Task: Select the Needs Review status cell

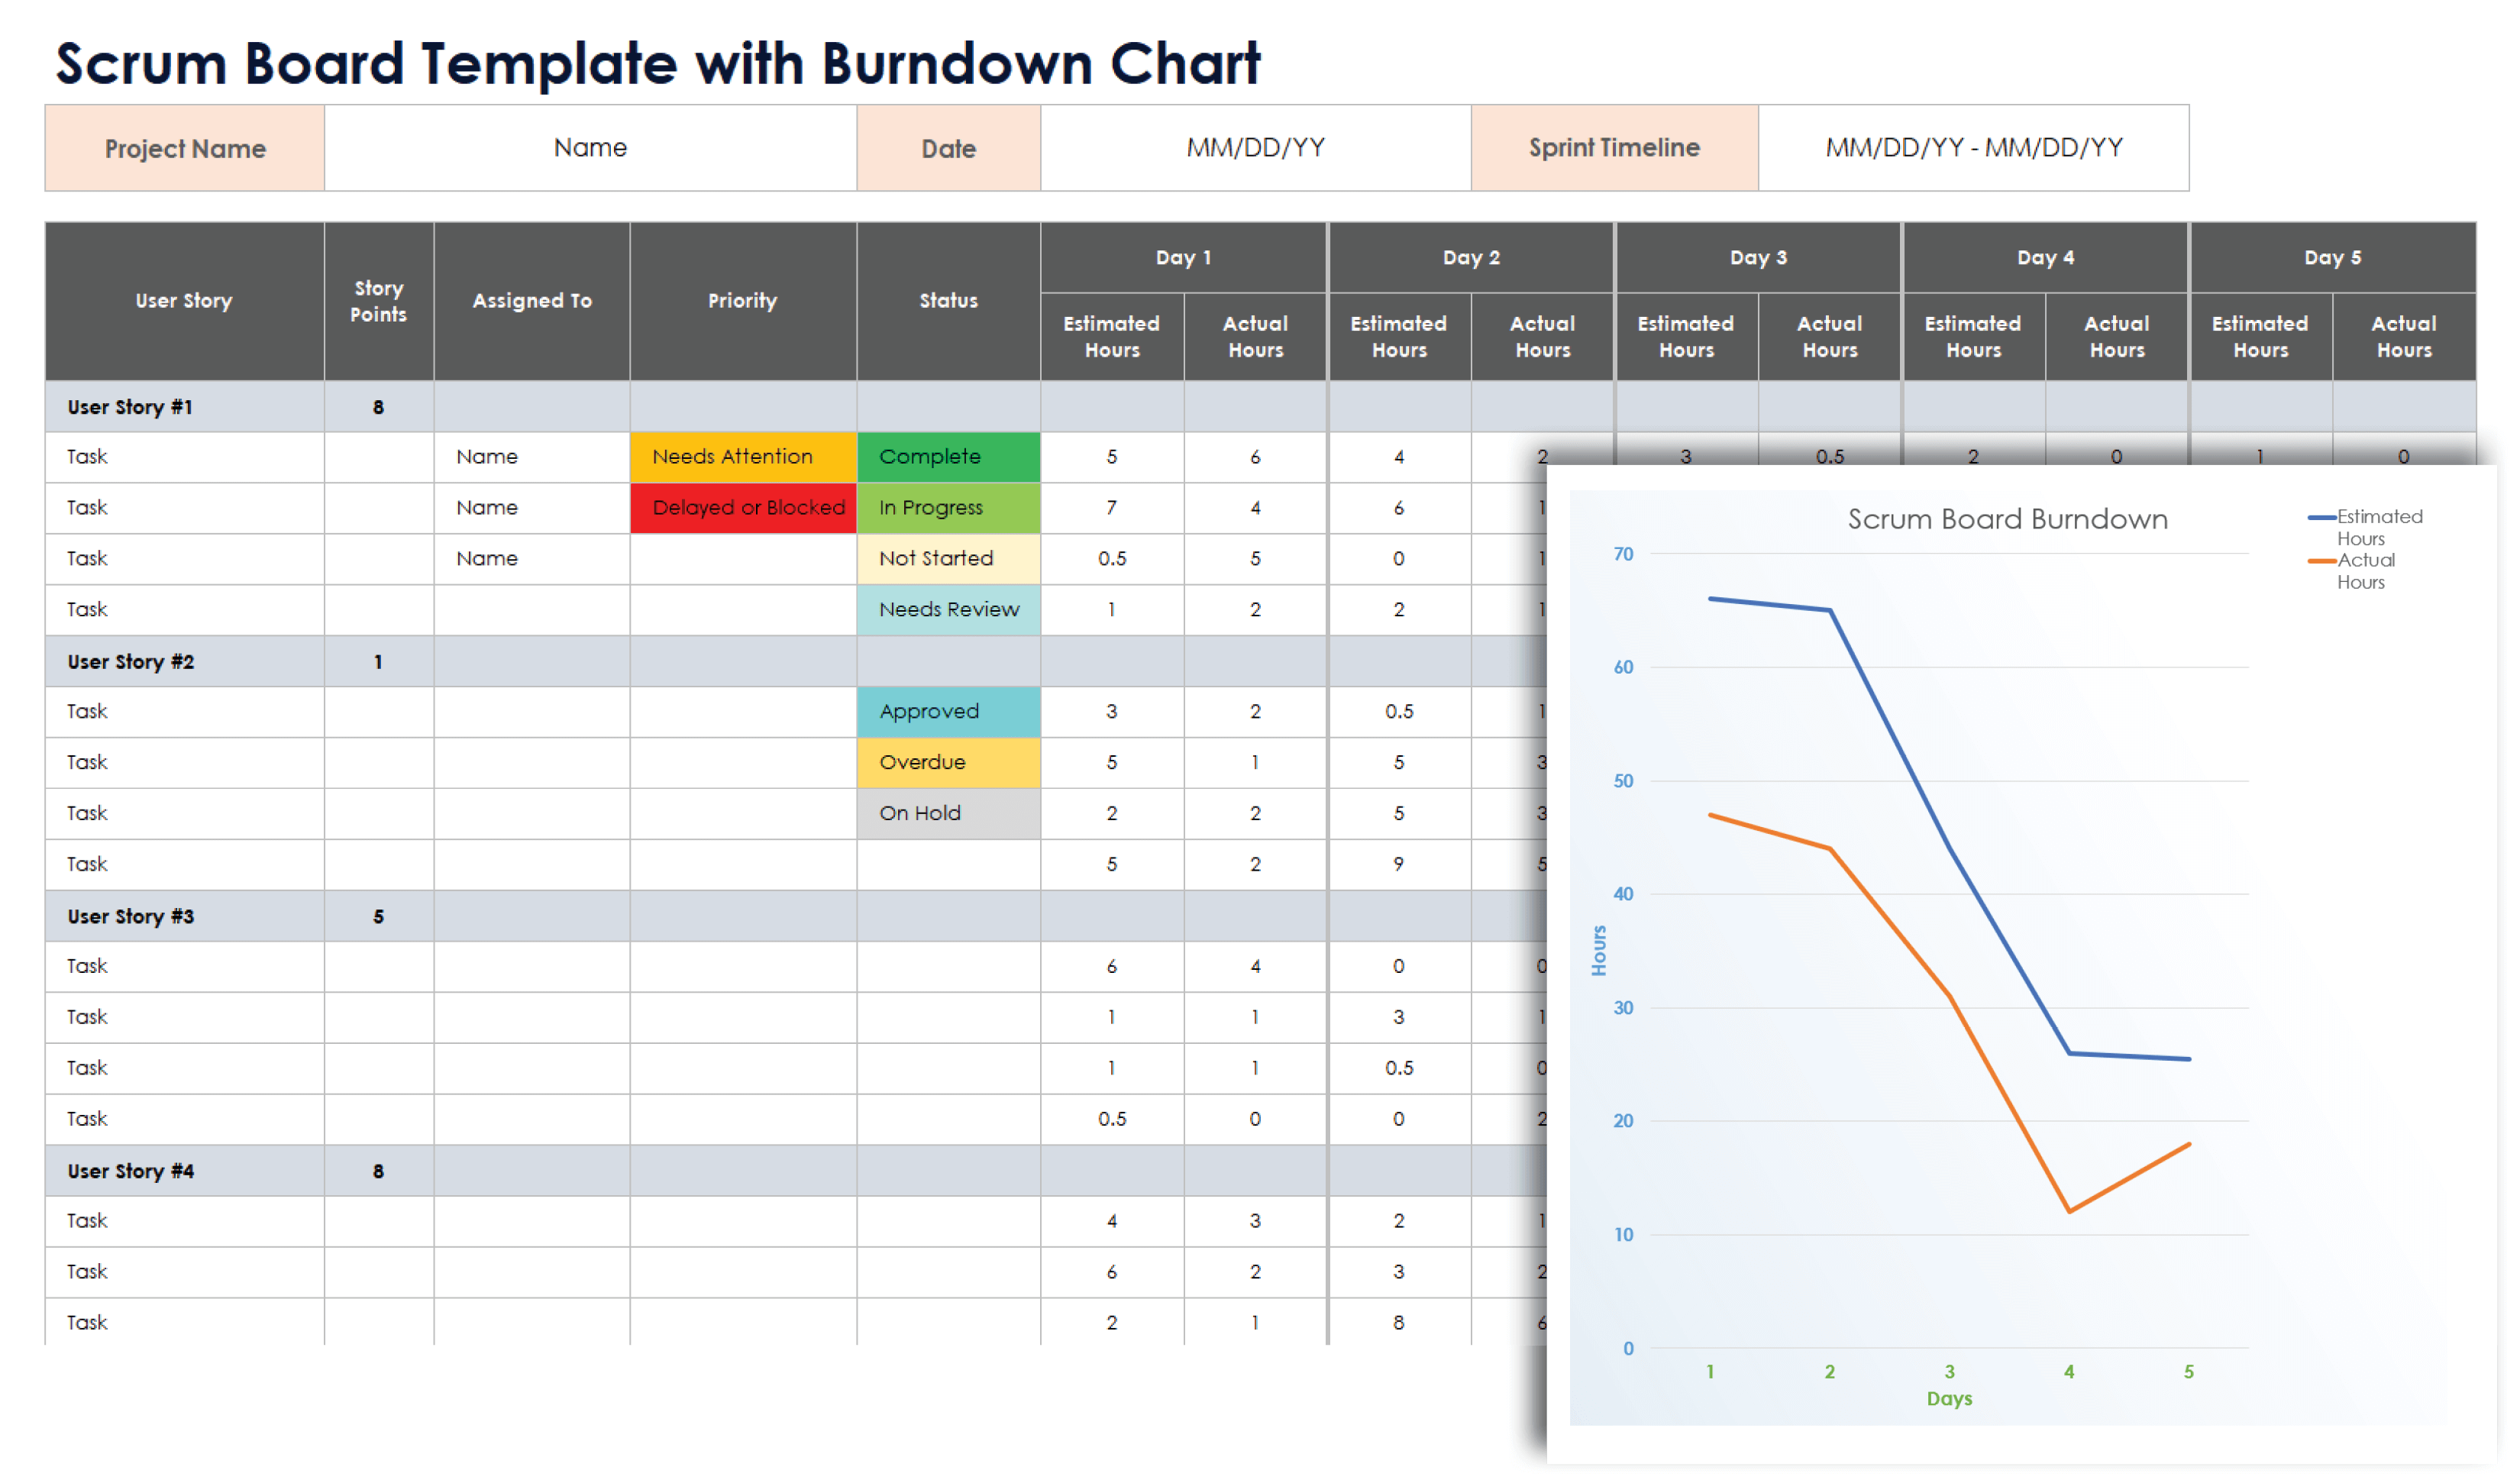Action: (948, 610)
